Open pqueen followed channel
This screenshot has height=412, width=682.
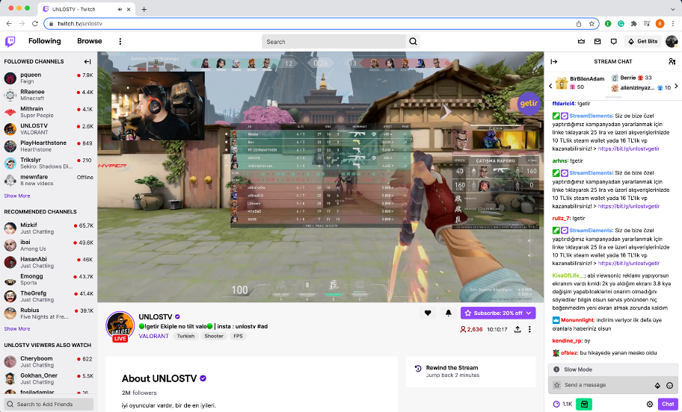(x=49, y=78)
